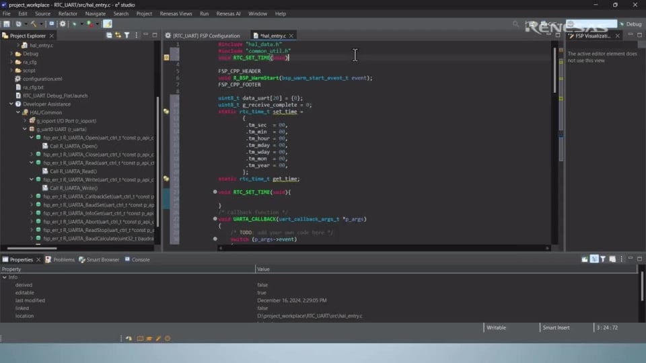The width and height of the screenshot is (646, 363).
Task: Open Project Explorer view menu (three dots)
Action: click(x=137, y=36)
